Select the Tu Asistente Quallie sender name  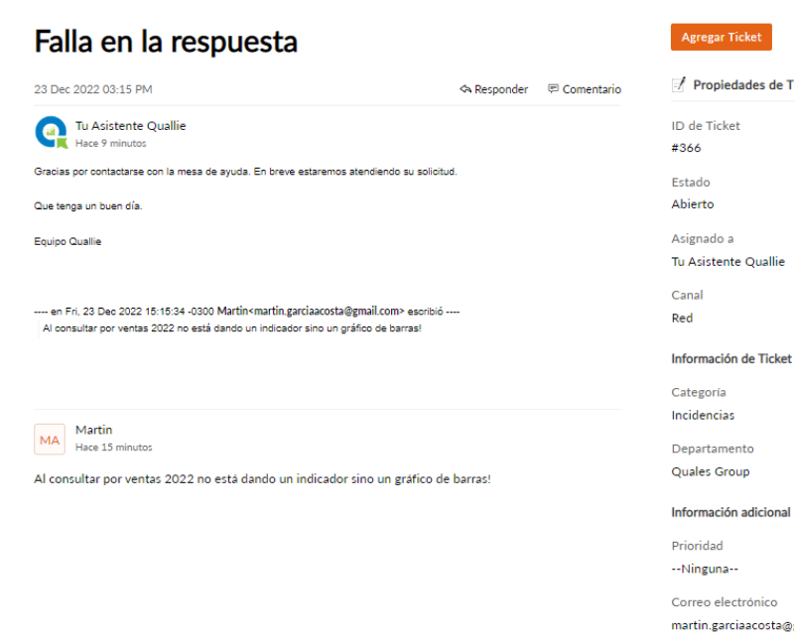[x=130, y=126]
